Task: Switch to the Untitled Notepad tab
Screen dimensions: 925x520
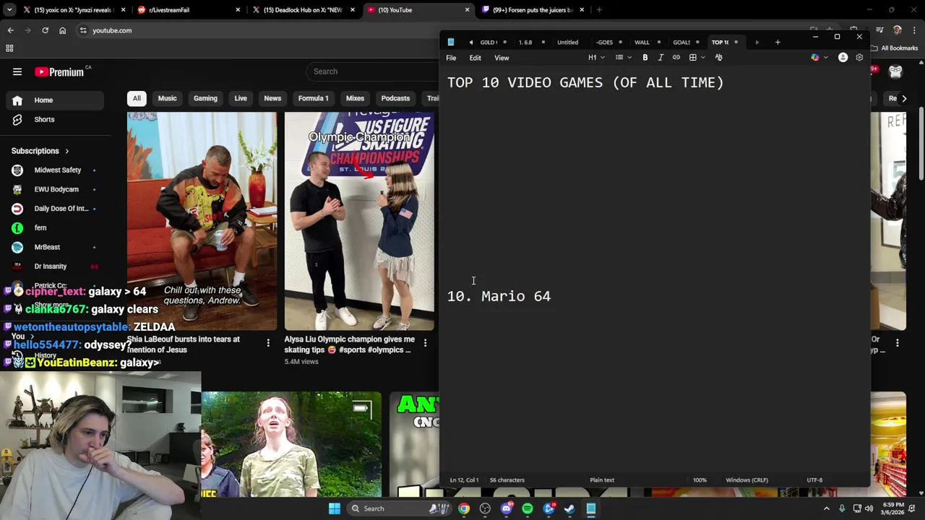Action: (x=567, y=42)
